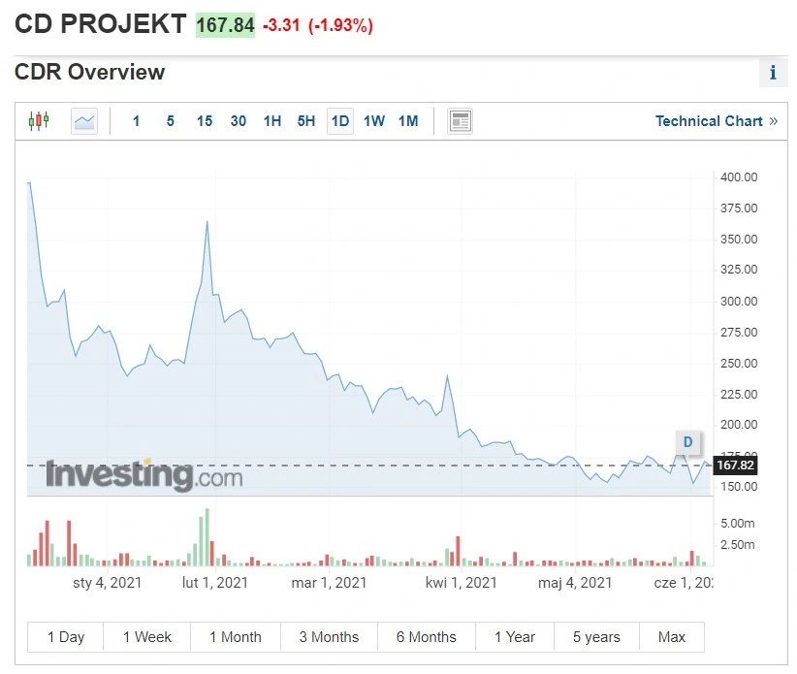Click the kwi 1, 2021 date label

[x=461, y=583]
